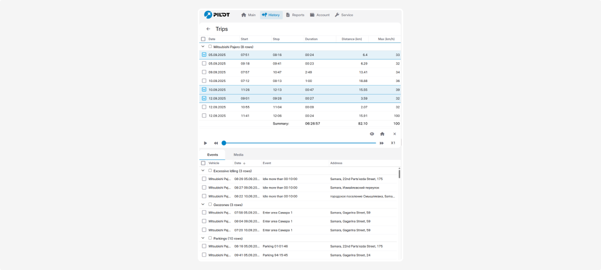Toggle the eye visibility icon

(372, 134)
